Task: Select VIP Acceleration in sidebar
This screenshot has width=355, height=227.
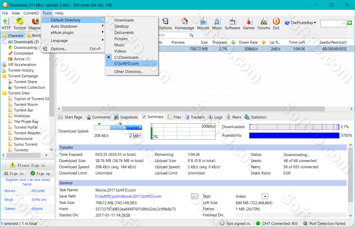Action: click(22, 65)
